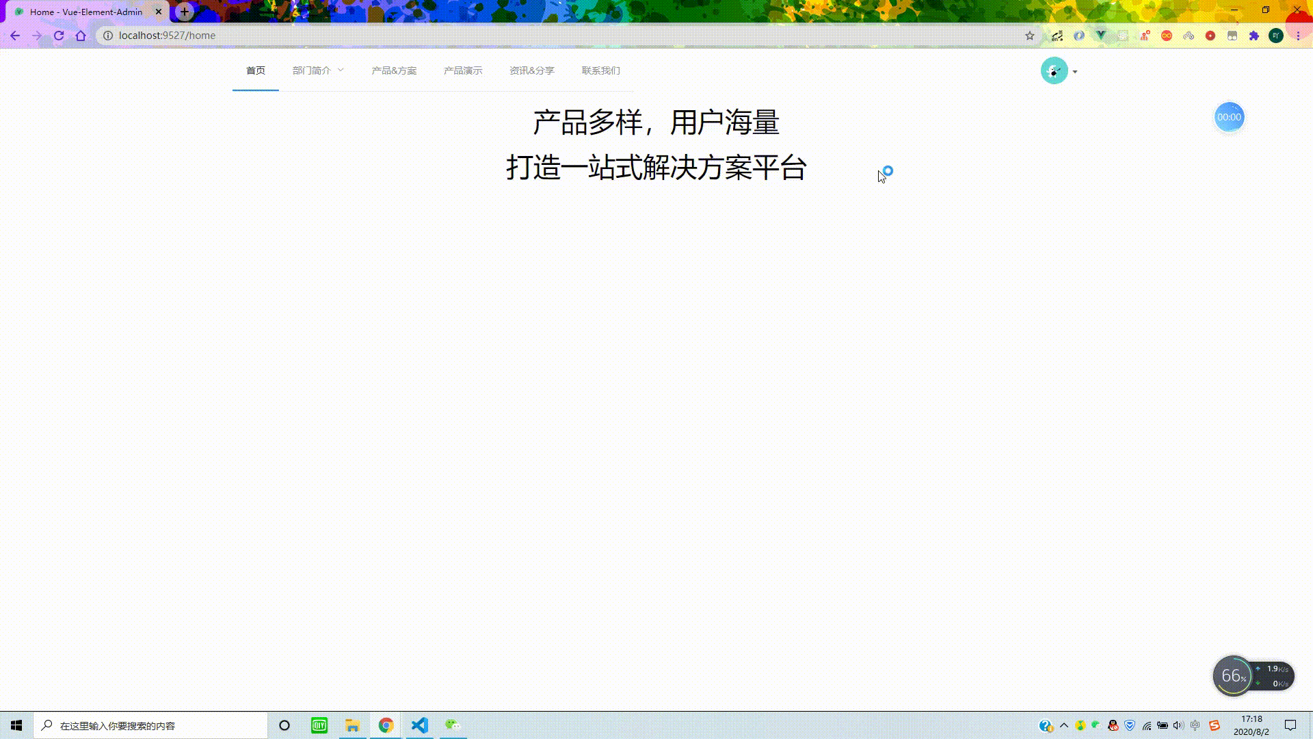Click the reload page button
1313x739 pixels.
pos(59,36)
